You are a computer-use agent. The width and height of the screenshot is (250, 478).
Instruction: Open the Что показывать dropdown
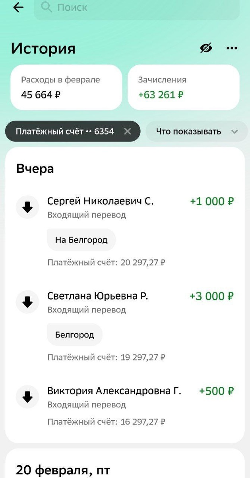[191, 131]
